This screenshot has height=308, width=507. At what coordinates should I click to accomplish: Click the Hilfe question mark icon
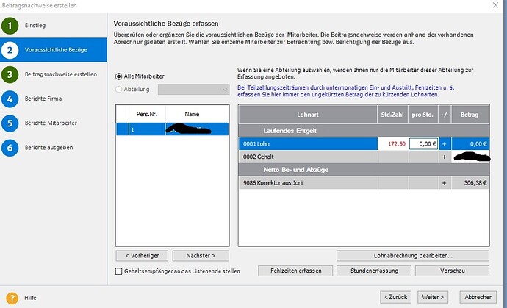(x=12, y=298)
